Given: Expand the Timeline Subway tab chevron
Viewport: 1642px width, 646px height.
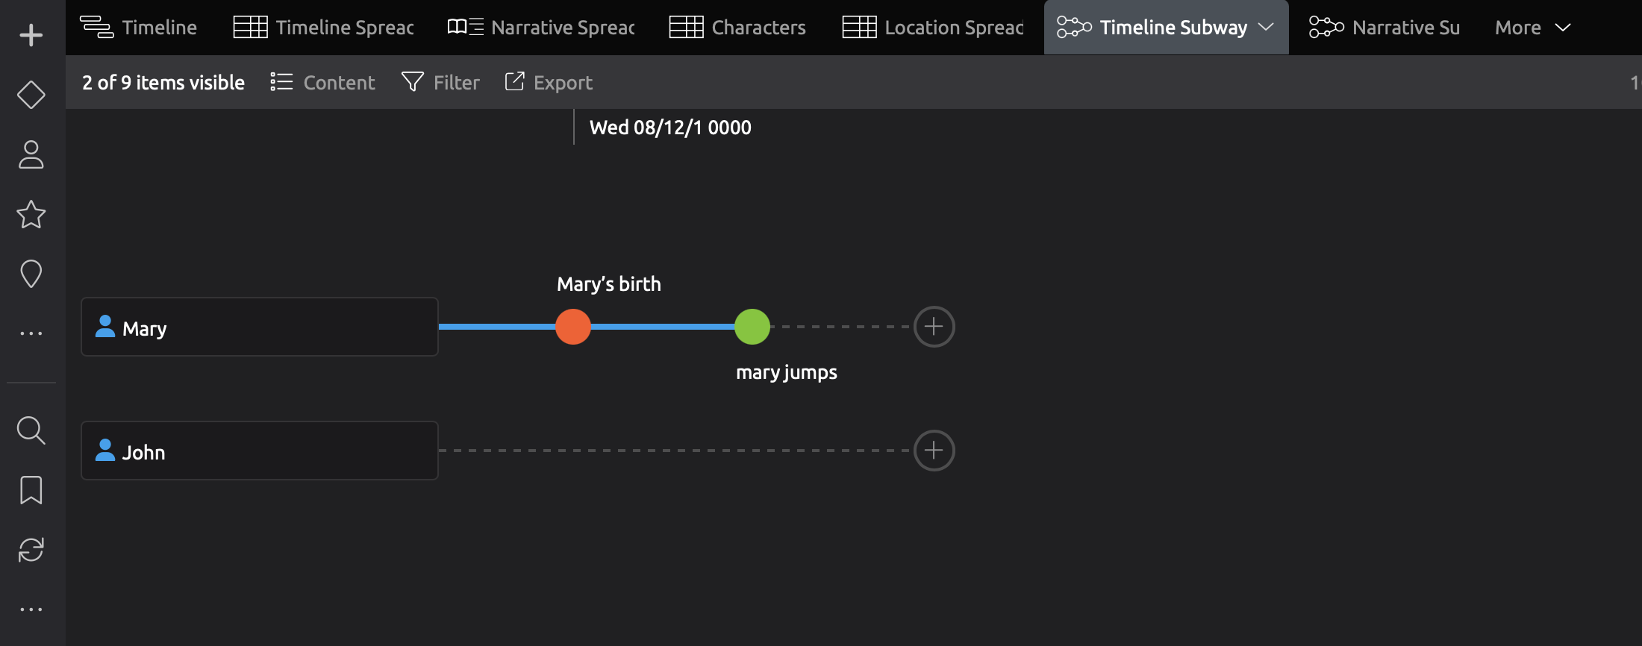Looking at the screenshot, I should tap(1266, 28).
